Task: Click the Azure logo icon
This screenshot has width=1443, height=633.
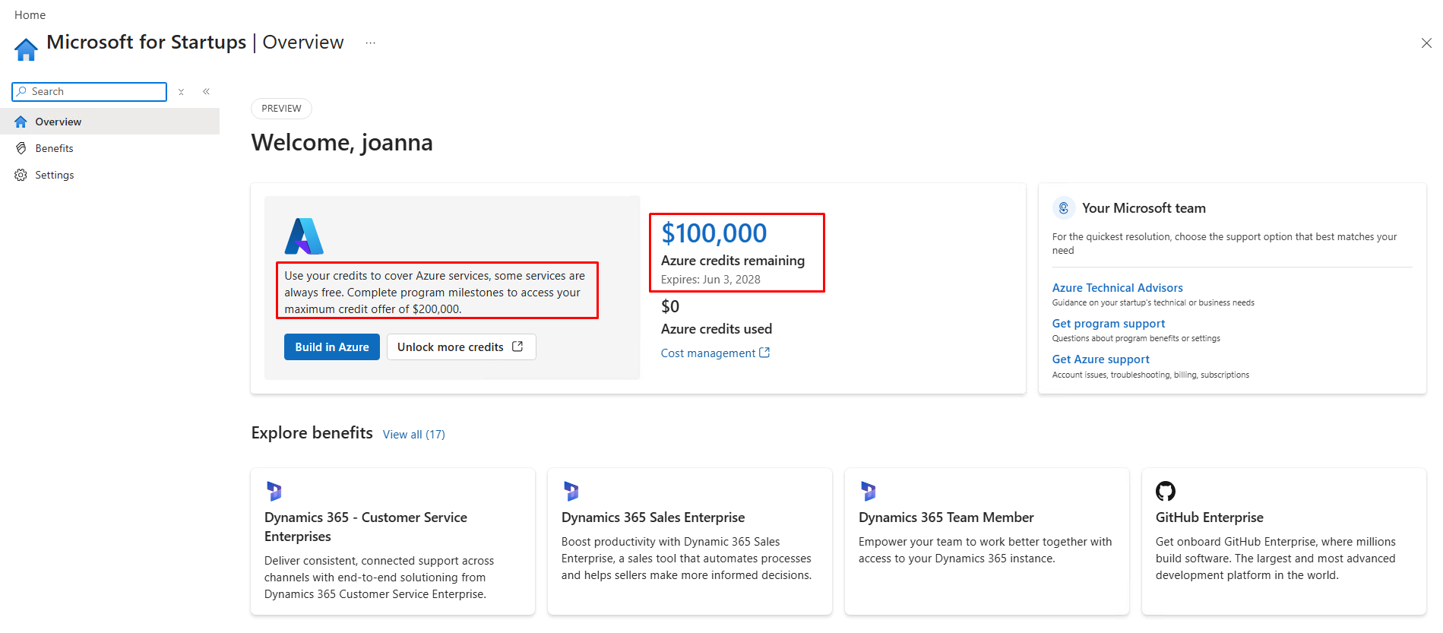Action: (x=304, y=236)
